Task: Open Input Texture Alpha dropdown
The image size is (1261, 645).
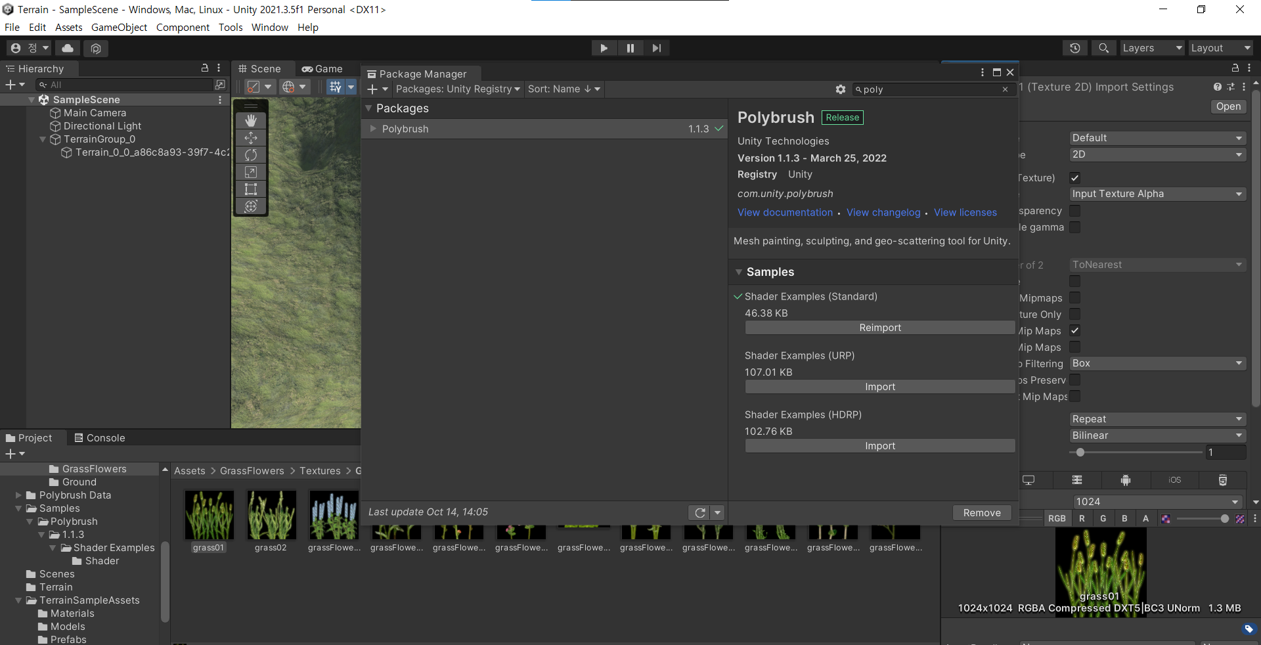Action: pos(1157,194)
